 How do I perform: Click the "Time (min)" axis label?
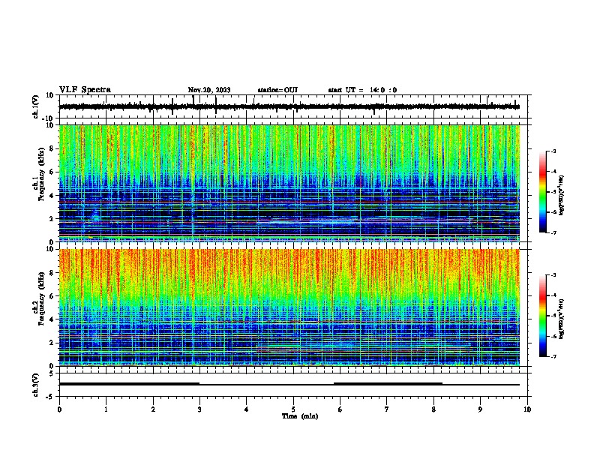[x=300, y=416]
